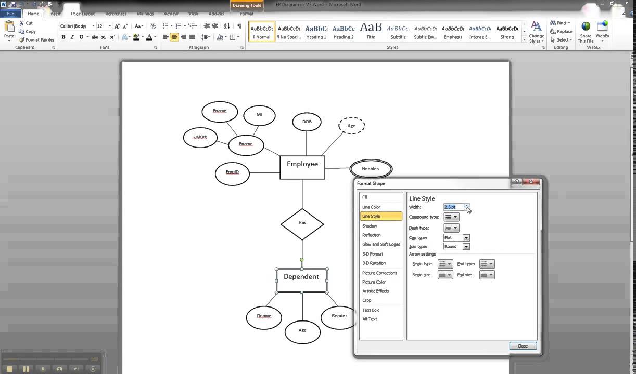Toggle Strikethrough formatting

pos(95,37)
